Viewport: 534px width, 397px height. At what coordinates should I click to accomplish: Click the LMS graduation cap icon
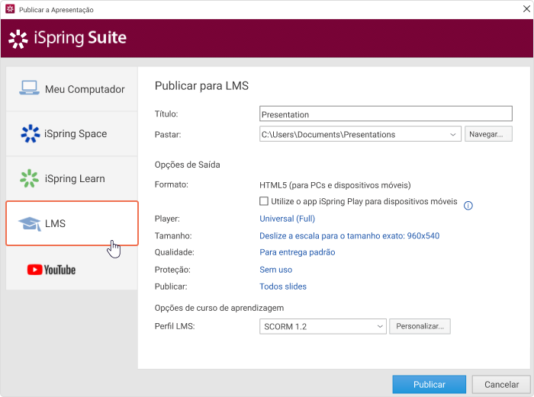(x=30, y=223)
